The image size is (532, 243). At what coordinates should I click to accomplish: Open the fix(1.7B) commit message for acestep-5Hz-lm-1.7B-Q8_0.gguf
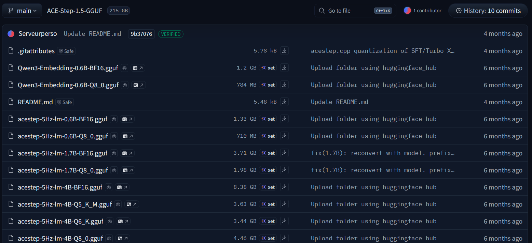coord(383,170)
